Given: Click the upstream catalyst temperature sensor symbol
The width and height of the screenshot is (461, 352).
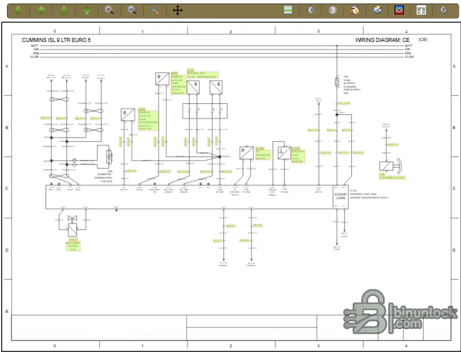Looking at the screenshot, I should coord(162,79).
